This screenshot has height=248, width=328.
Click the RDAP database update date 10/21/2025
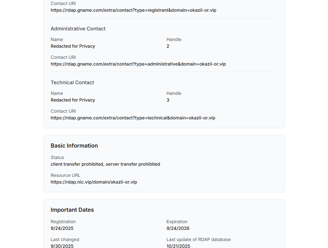[x=178, y=246]
